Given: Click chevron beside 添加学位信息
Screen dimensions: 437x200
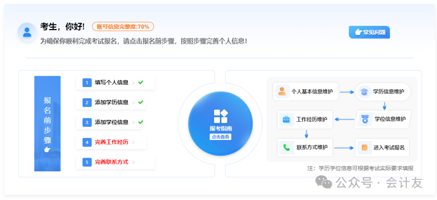Looking at the screenshot, I should [133, 122].
